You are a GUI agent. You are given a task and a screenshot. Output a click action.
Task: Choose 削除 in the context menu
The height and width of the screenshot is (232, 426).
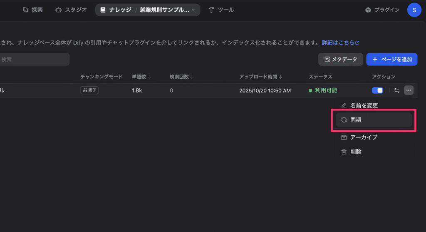(x=356, y=152)
